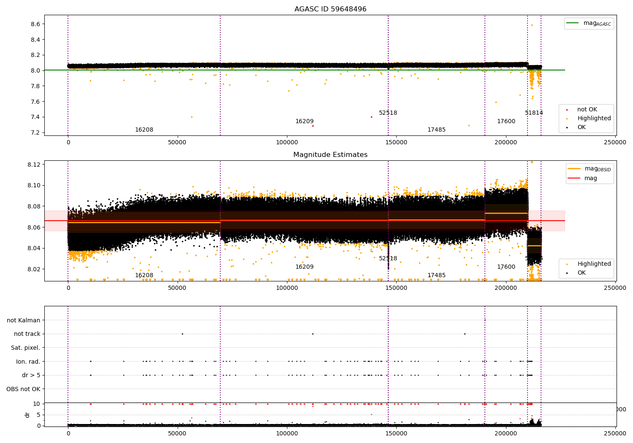Click the mag AGASC legend label
Viewport: 633px width, 443px height.
click(597, 23)
